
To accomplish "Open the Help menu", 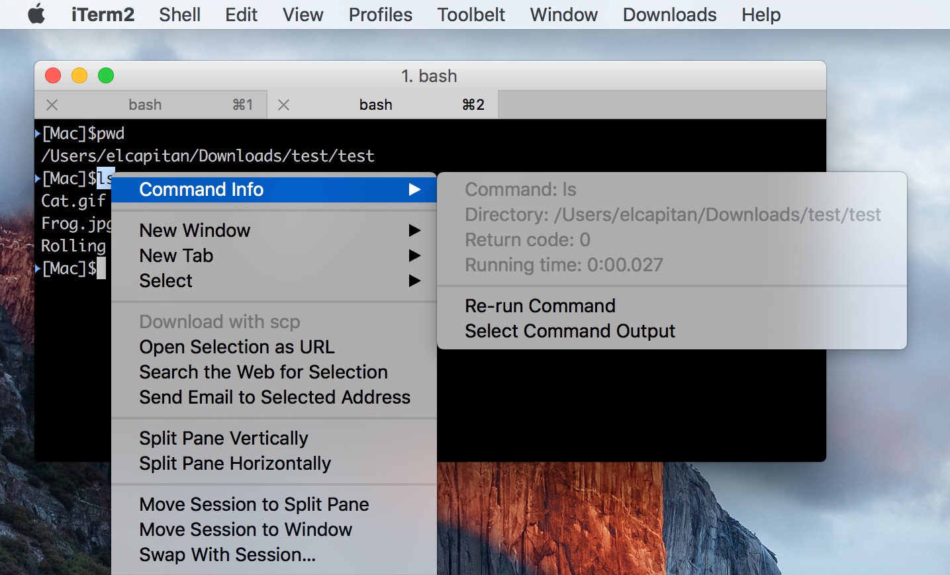I will click(x=761, y=15).
